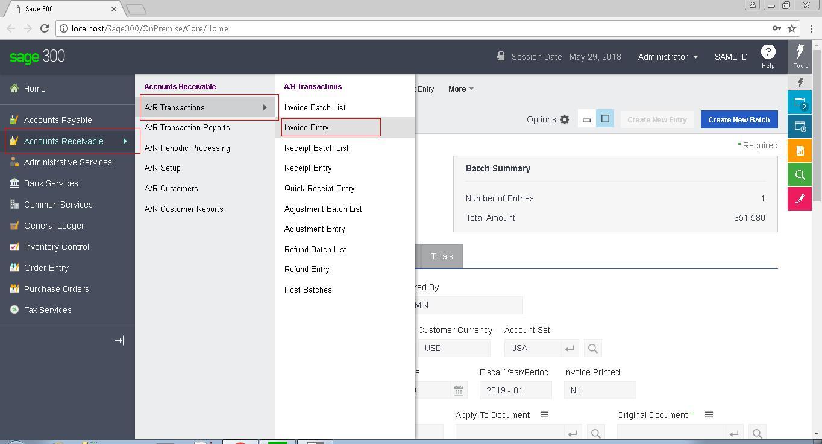The width and height of the screenshot is (822, 444).
Task: Switch to the Totals tab
Action: (442, 256)
